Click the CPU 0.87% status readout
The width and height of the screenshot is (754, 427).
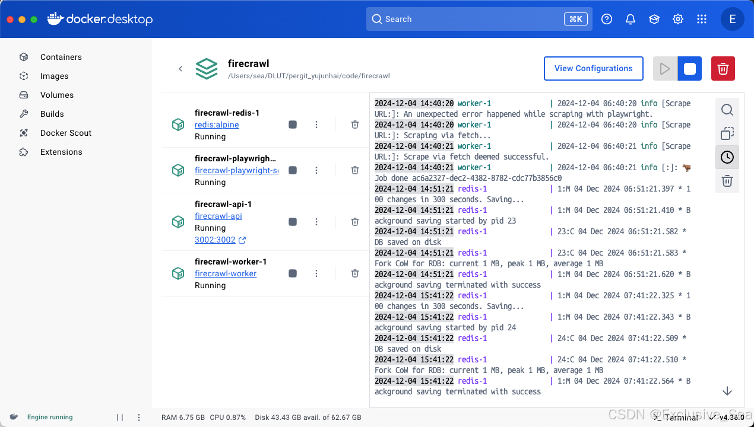[228, 418]
